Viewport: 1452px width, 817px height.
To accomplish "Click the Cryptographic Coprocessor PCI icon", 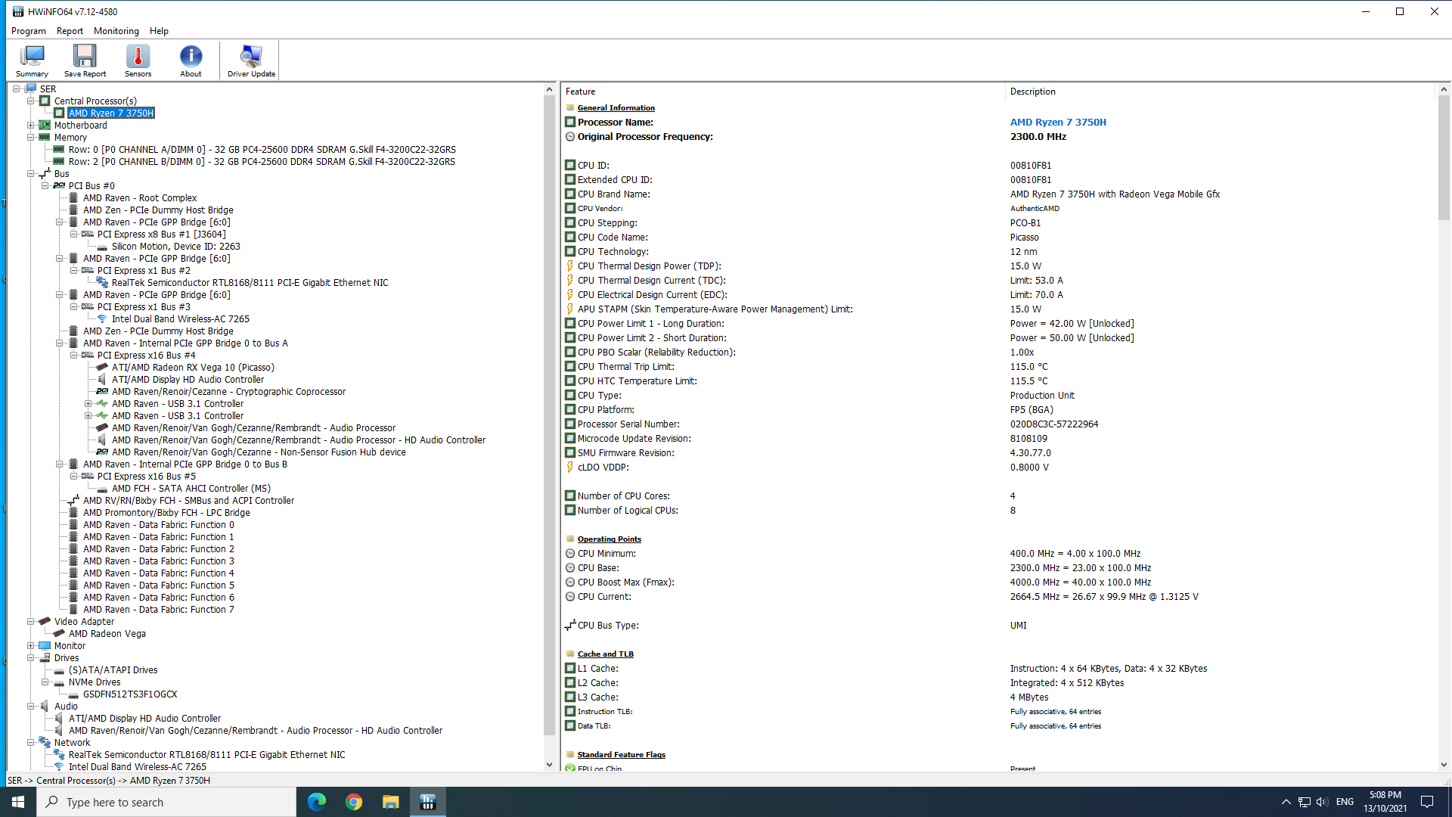I will click(x=102, y=392).
